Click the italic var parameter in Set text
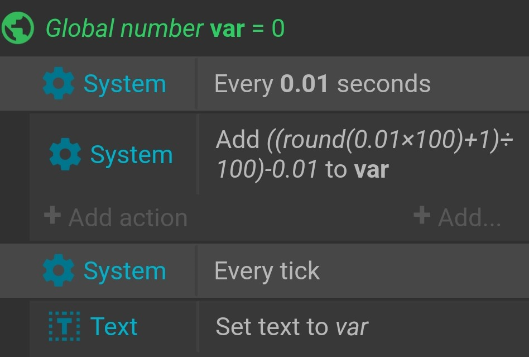The image size is (529, 357). click(352, 327)
